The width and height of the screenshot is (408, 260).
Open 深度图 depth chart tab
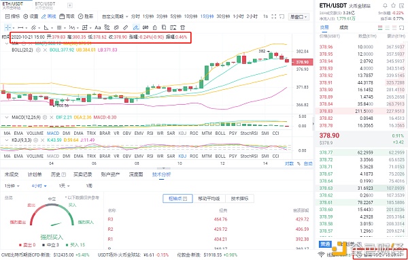pos(136,174)
